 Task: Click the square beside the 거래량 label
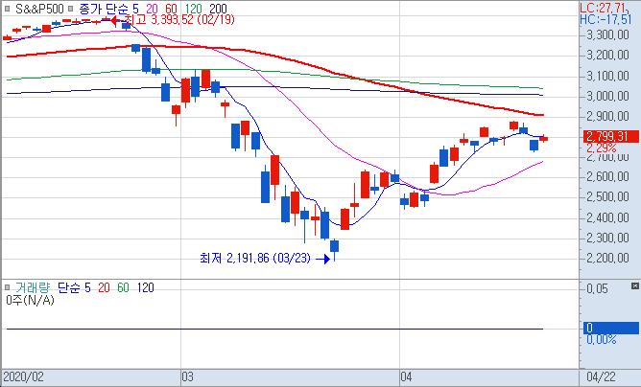click(7, 287)
